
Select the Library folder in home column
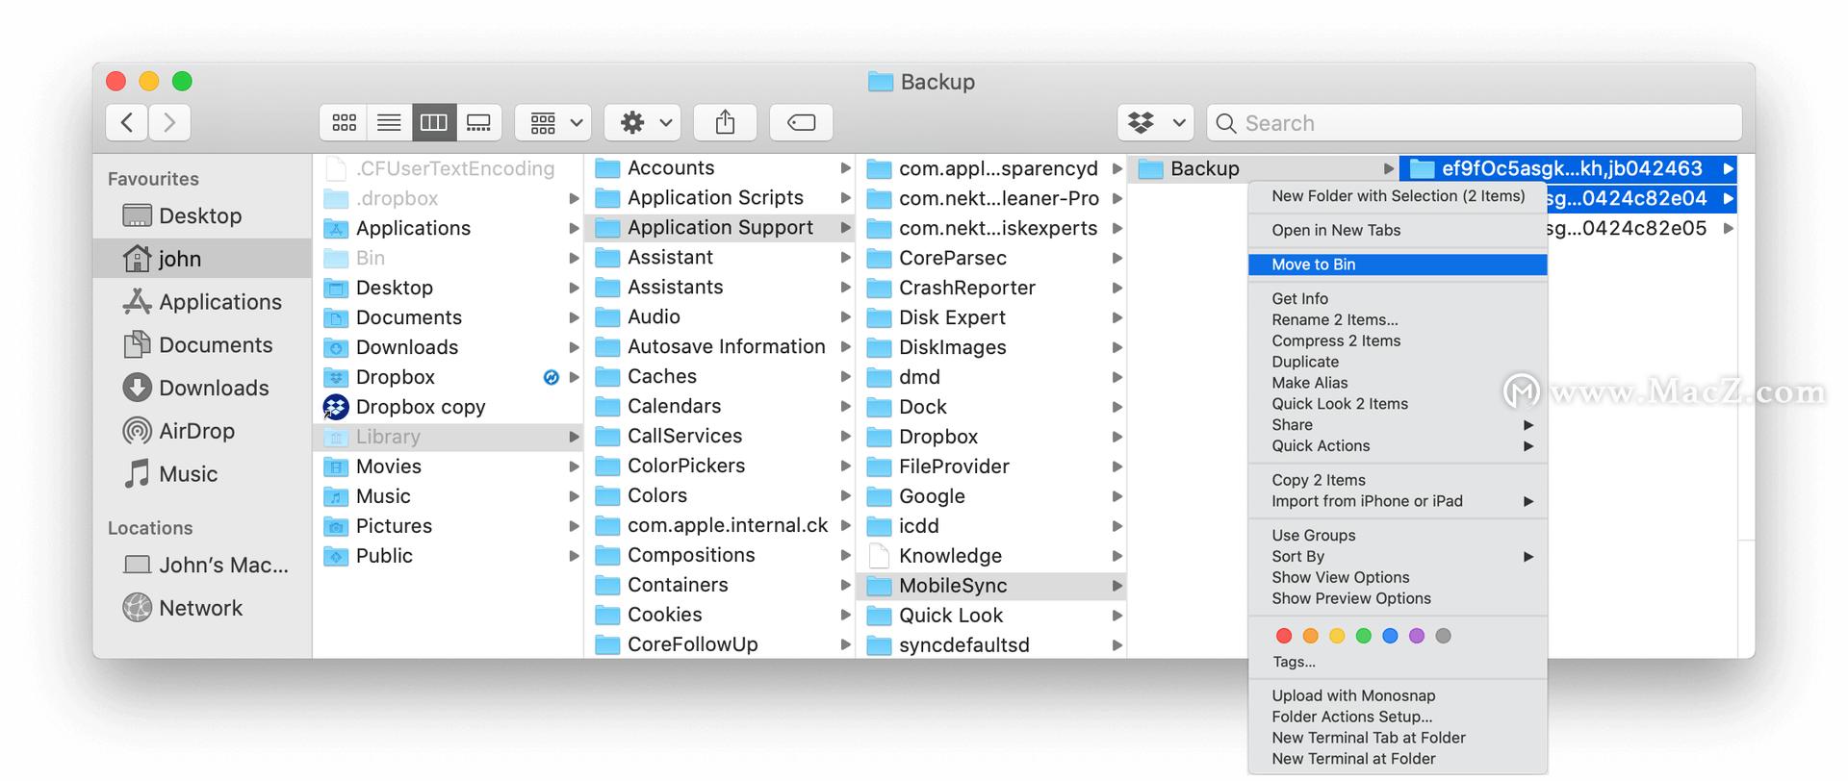click(449, 437)
